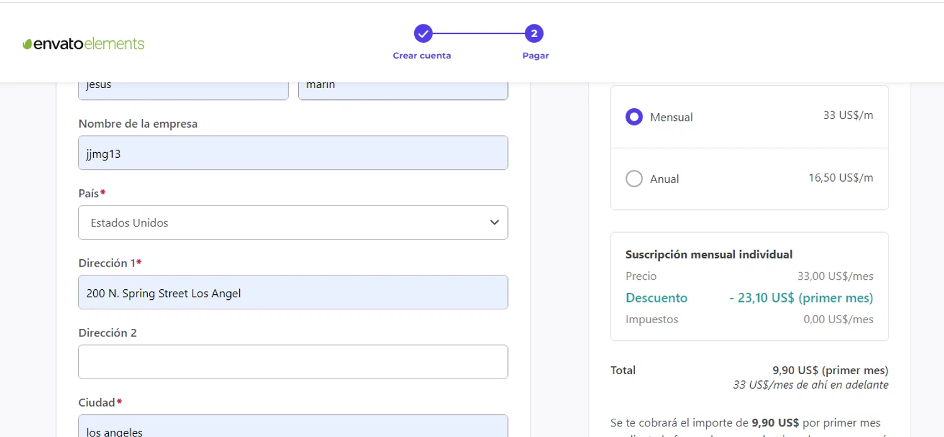The height and width of the screenshot is (437, 944).
Task: Edit the Nombre de la empresa field
Action: point(293,153)
